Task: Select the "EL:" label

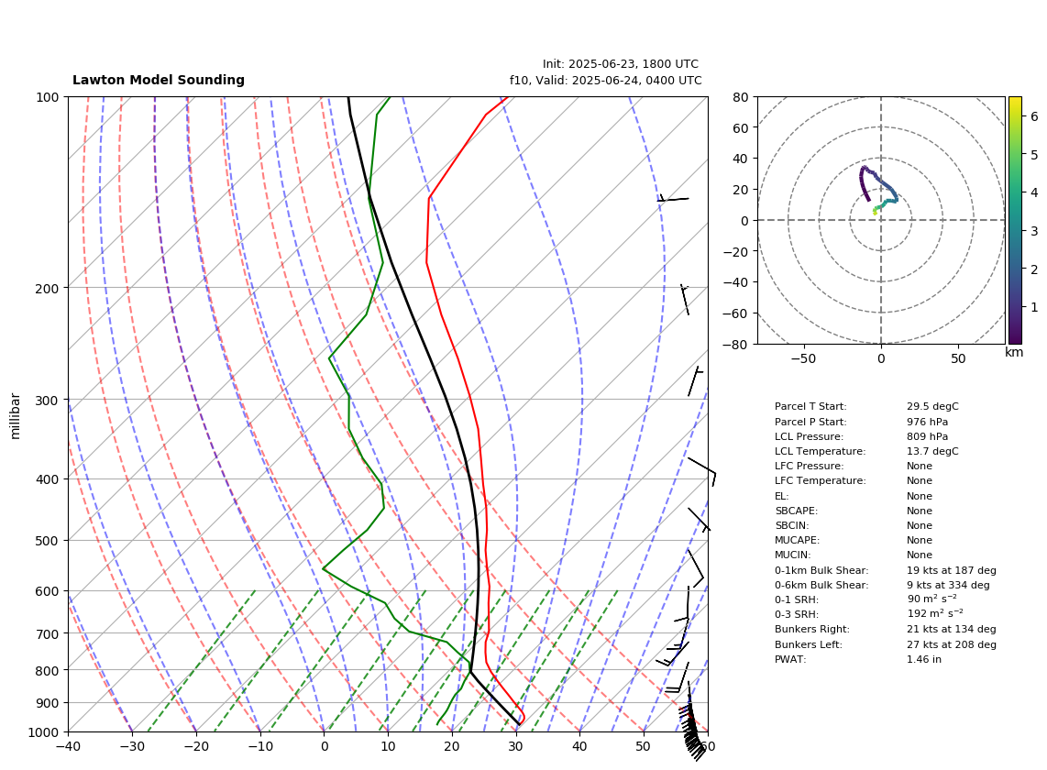Action: (782, 496)
